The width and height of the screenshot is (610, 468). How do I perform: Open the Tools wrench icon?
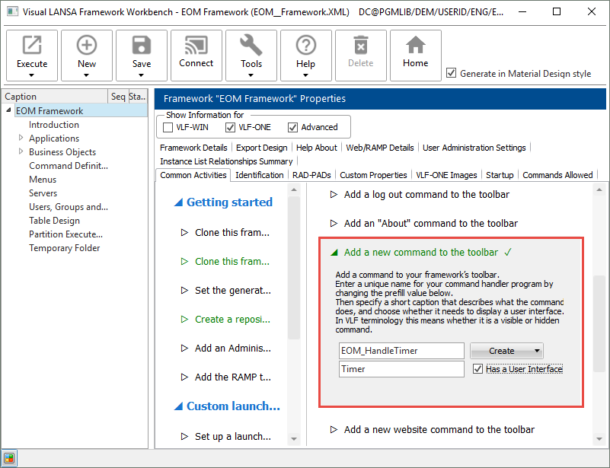(x=251, y=46)
